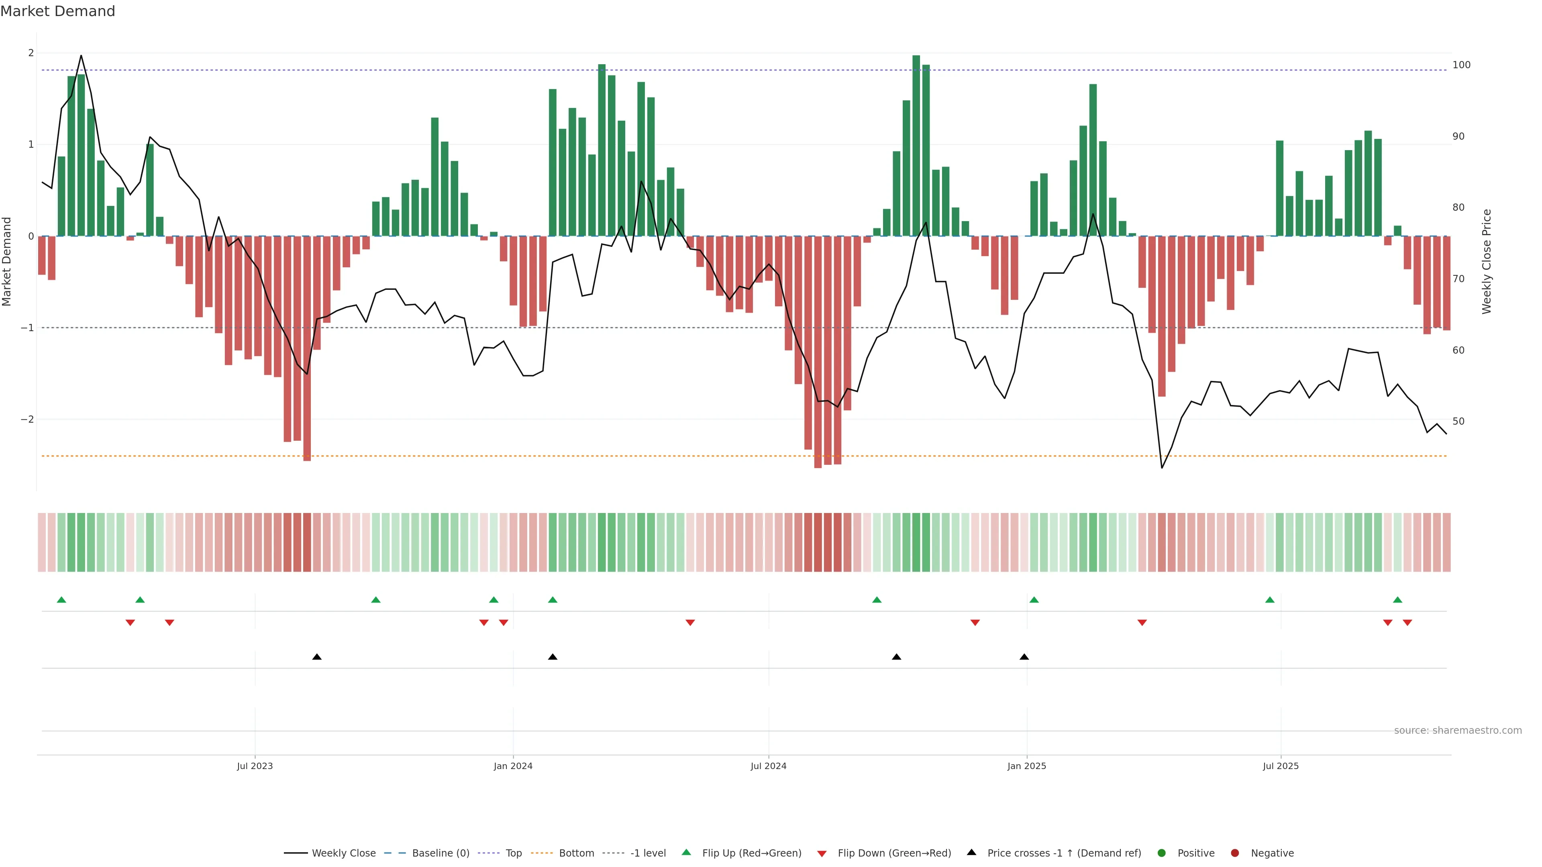Click Flip Up green triangle legend icon
The image size is (1542, 867).
tap(687, 853)
